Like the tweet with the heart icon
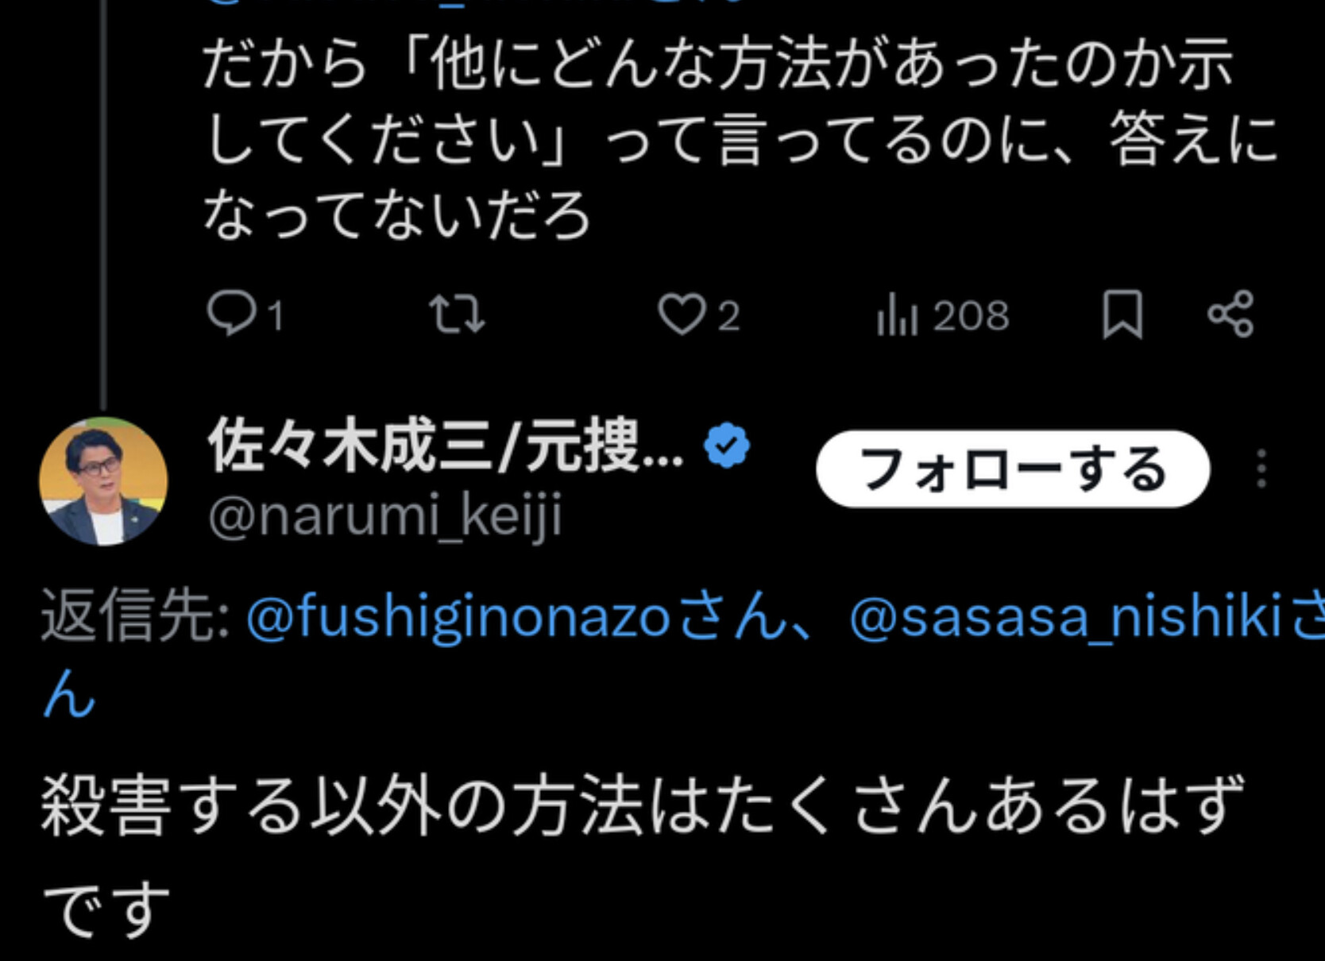 coord(682,315)
